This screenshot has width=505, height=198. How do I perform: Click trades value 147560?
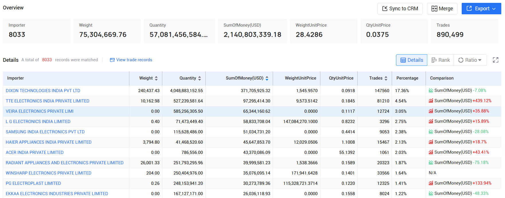[382, 91]
